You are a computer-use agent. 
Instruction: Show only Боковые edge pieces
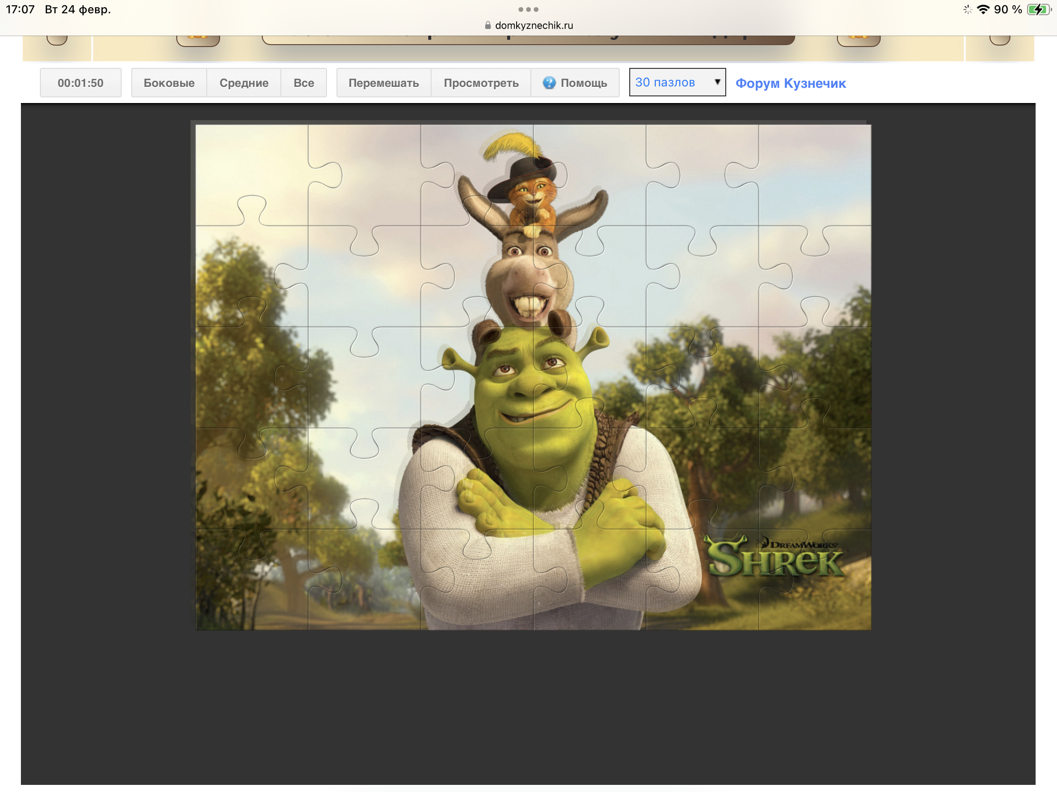click(169, 83)
